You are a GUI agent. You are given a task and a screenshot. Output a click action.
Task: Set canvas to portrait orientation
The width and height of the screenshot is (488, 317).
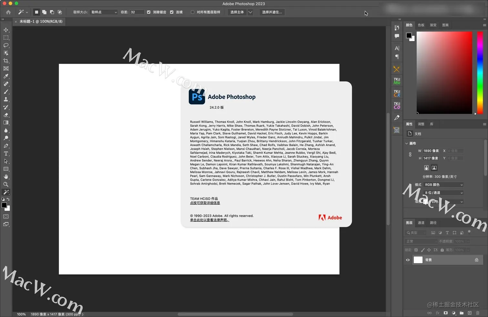coord(426,168)
